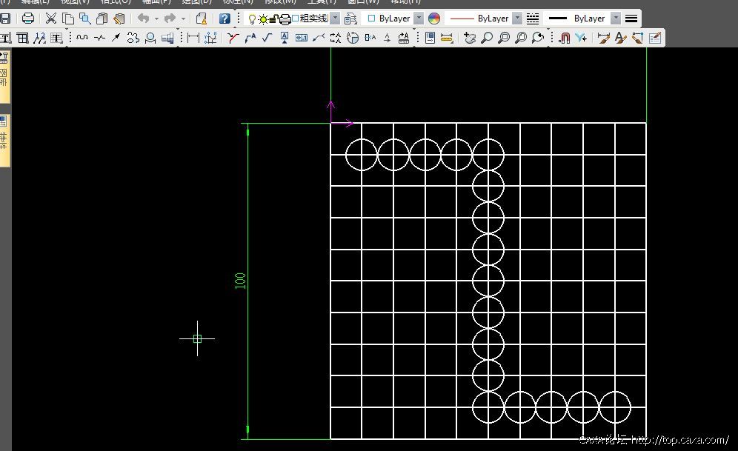738x451 pixels.
Task: Click the Save floppy disk icon
Action: point(5,19)
